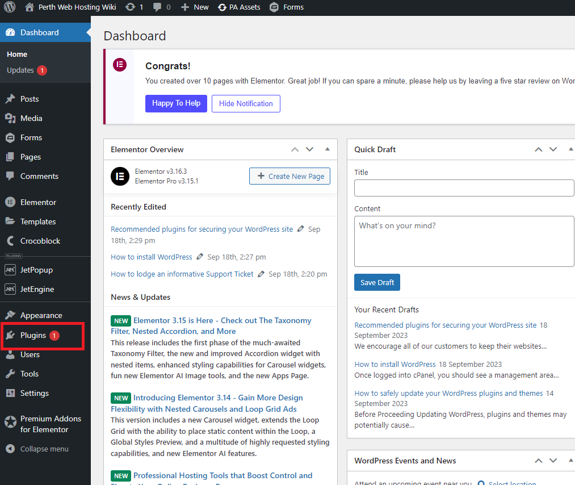
Task: Click the WordPress logo in admin bar
Action: (10, 7)
